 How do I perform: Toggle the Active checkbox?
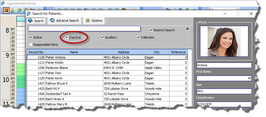(31, 37)
